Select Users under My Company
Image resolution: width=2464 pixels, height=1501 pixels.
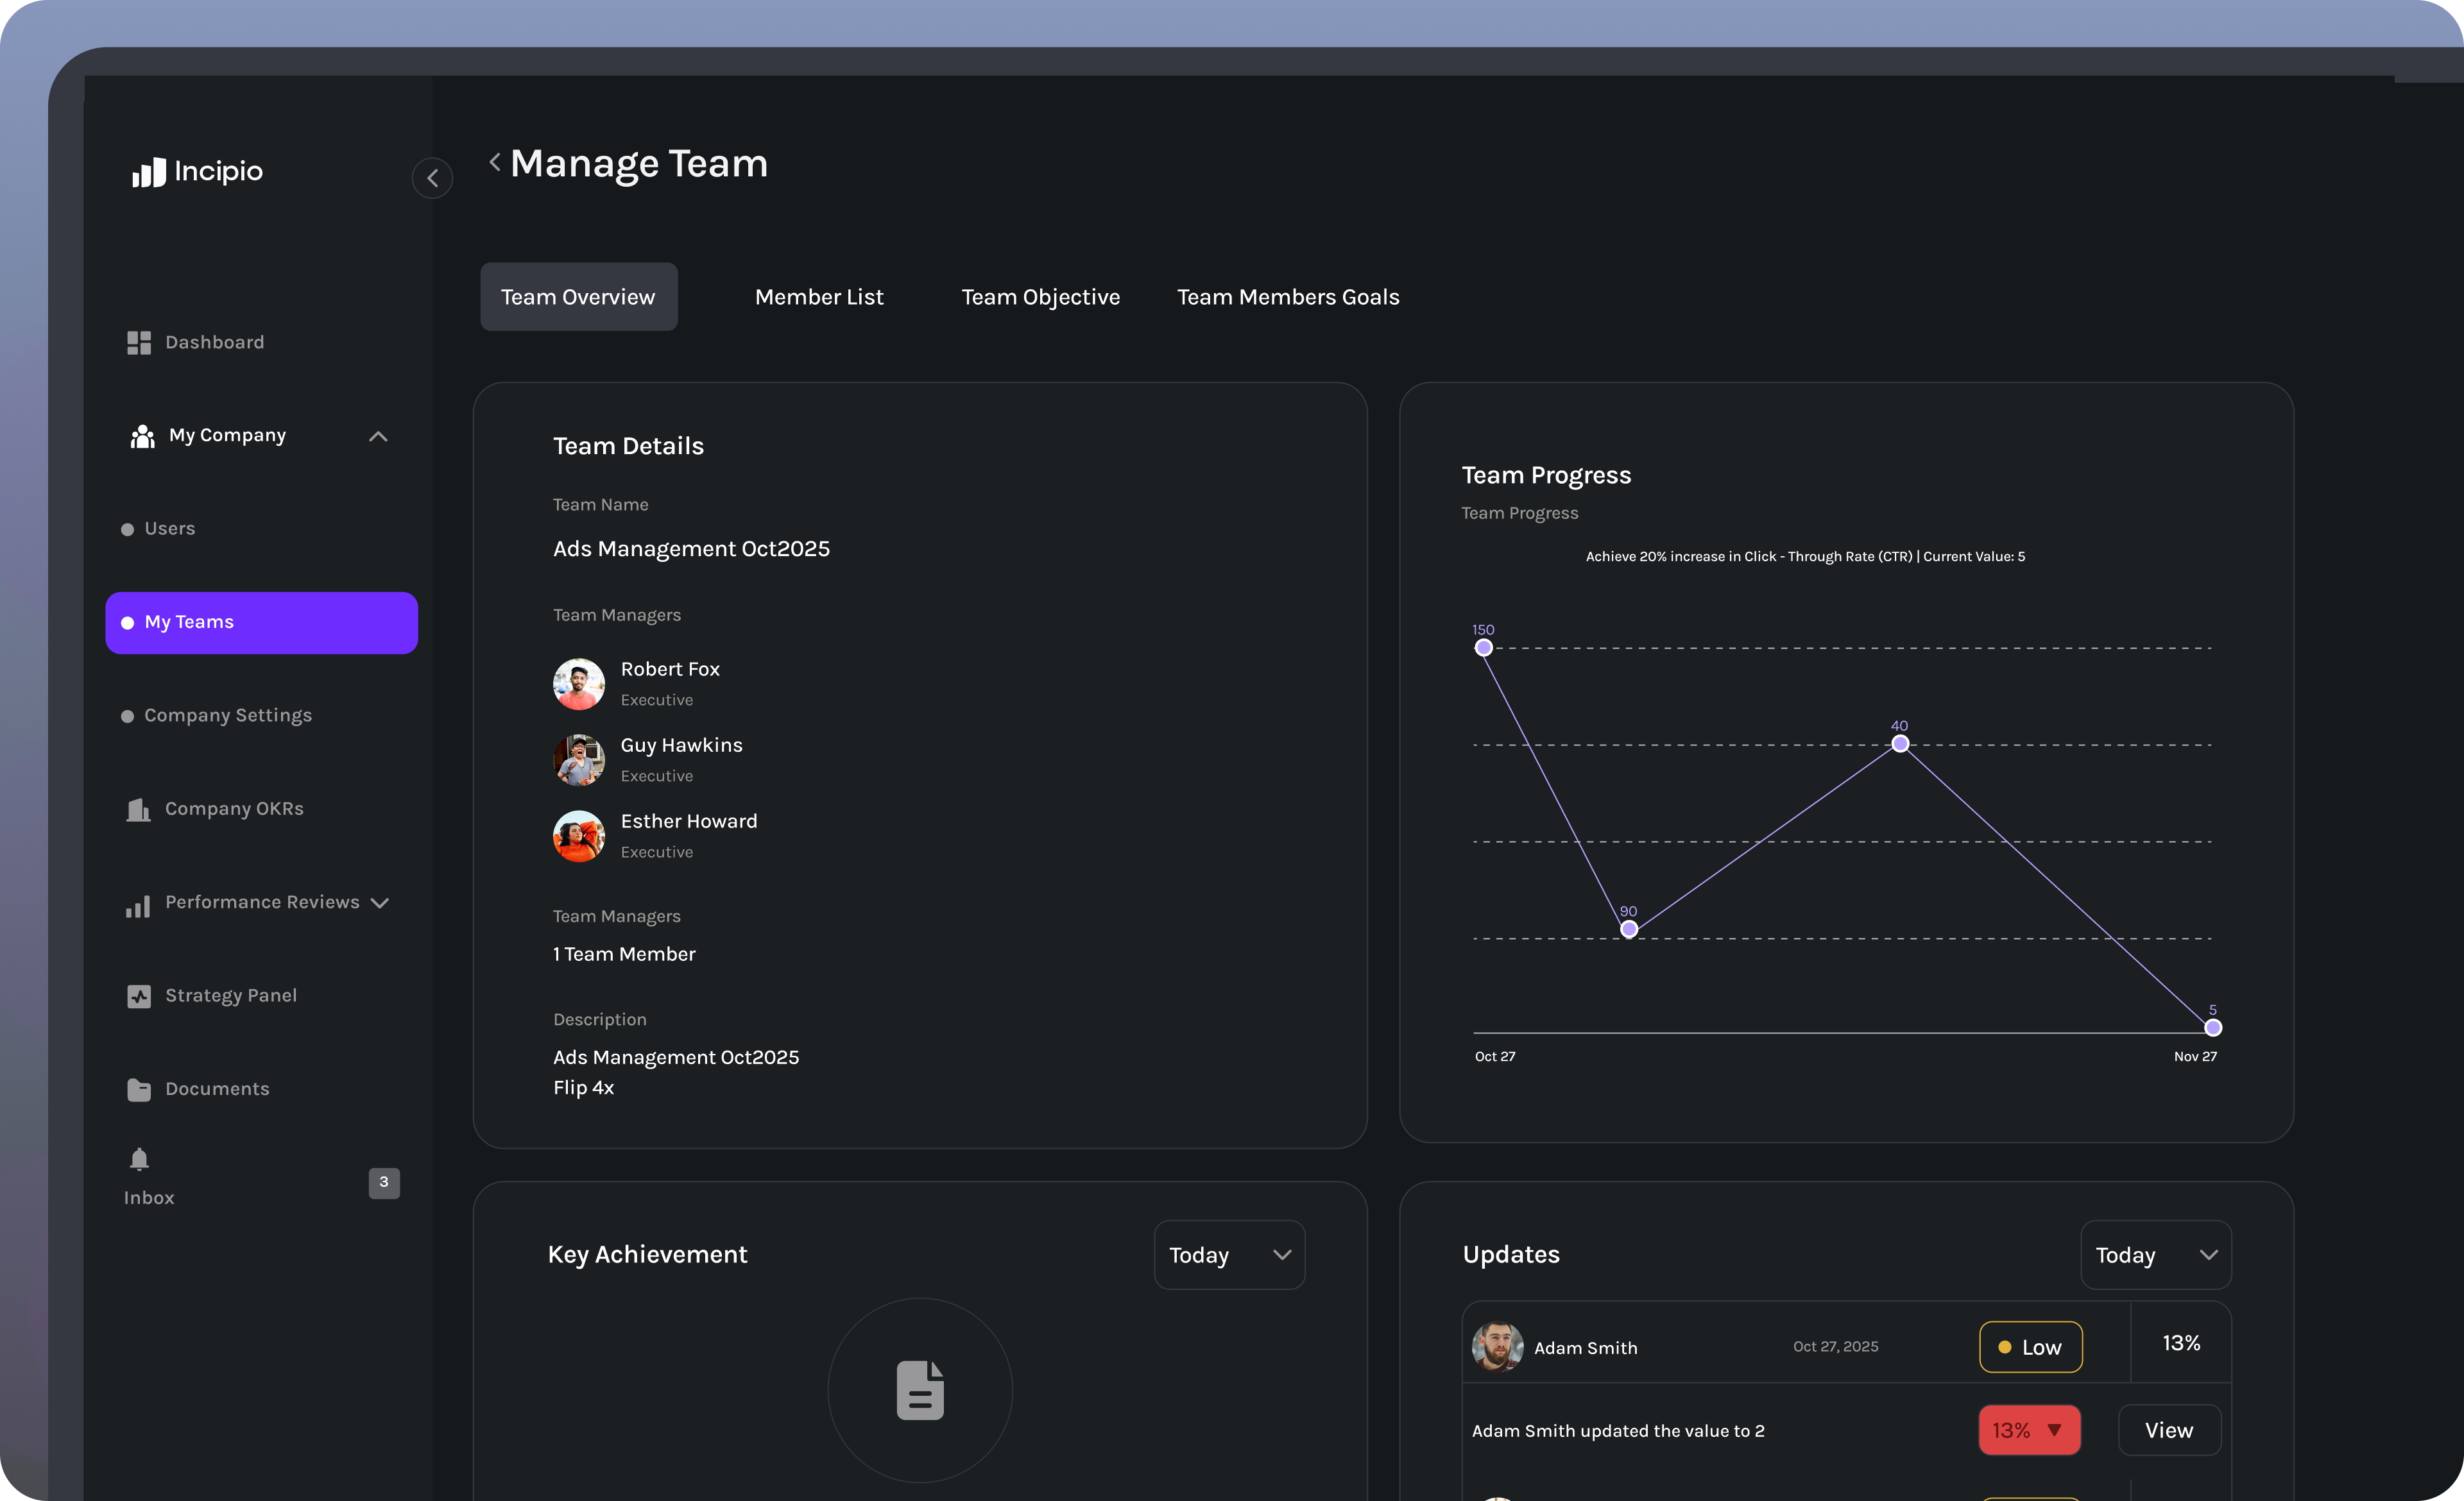coord(169,529)
